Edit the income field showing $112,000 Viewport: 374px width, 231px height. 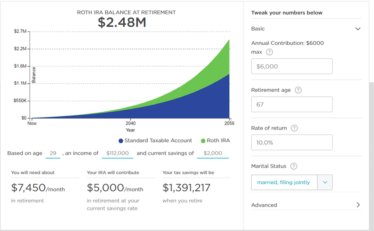(x=117, y=153)
